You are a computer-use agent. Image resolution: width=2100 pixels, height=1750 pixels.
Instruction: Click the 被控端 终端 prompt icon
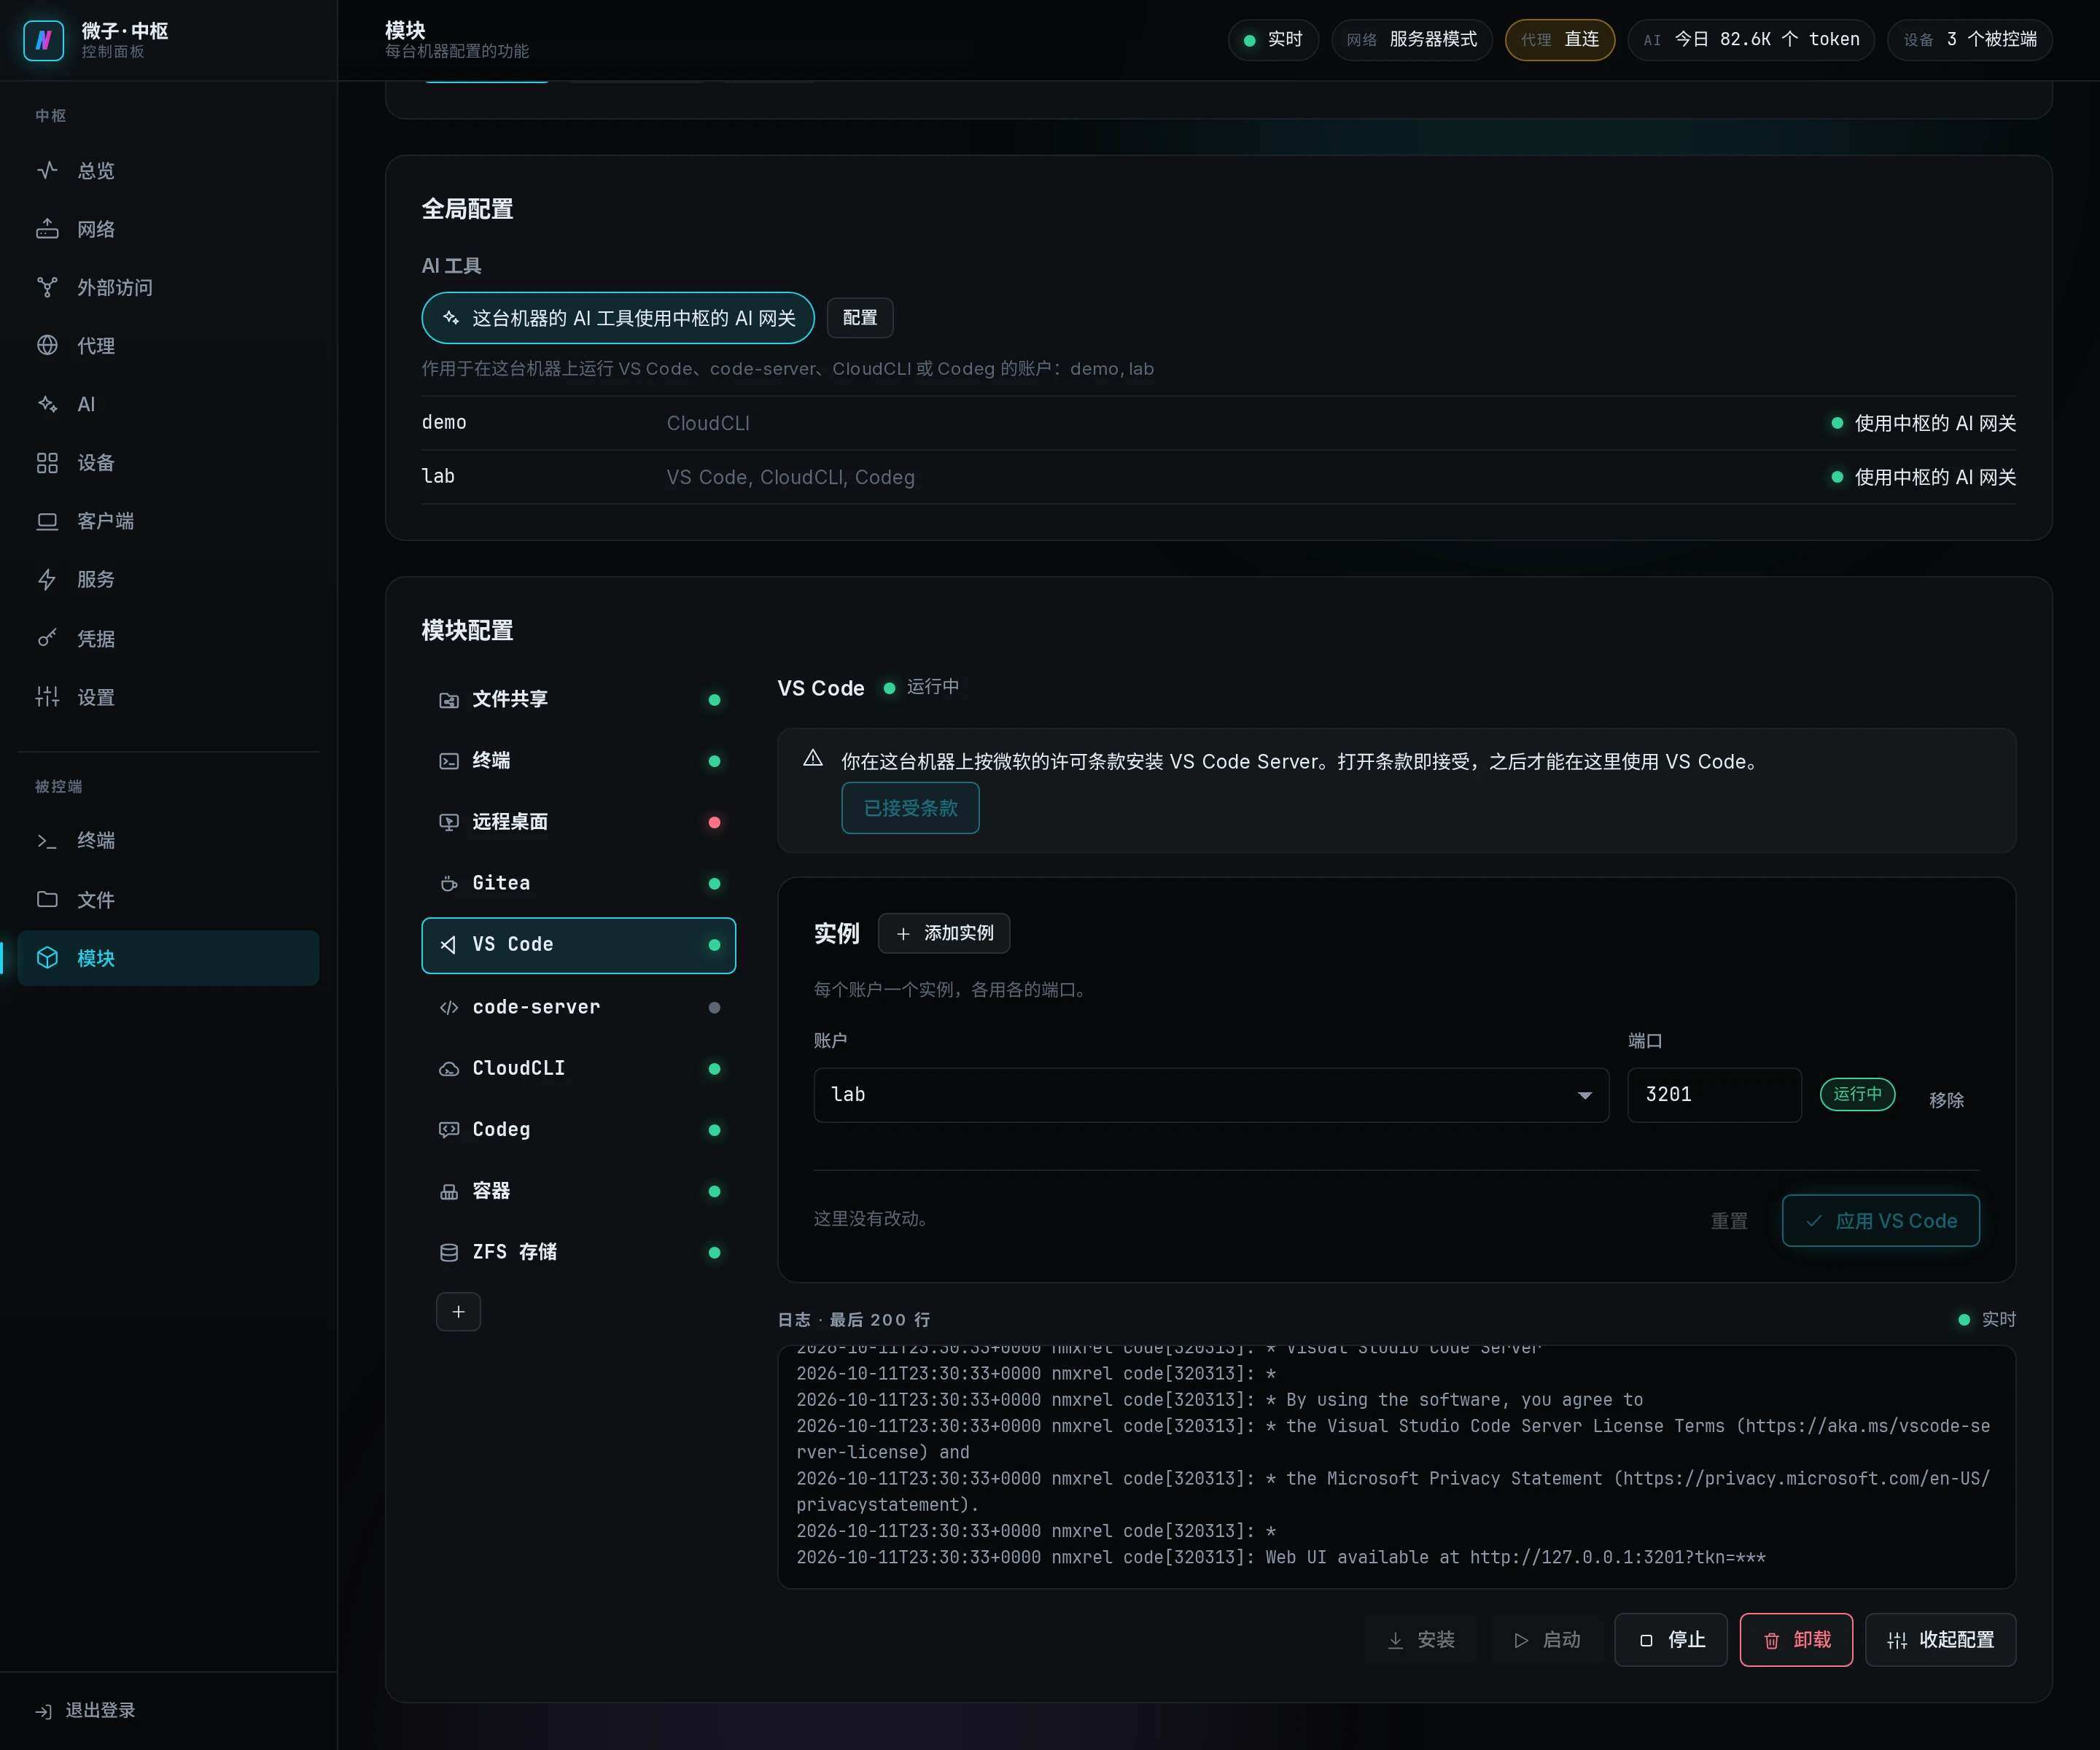coord(47,841)
